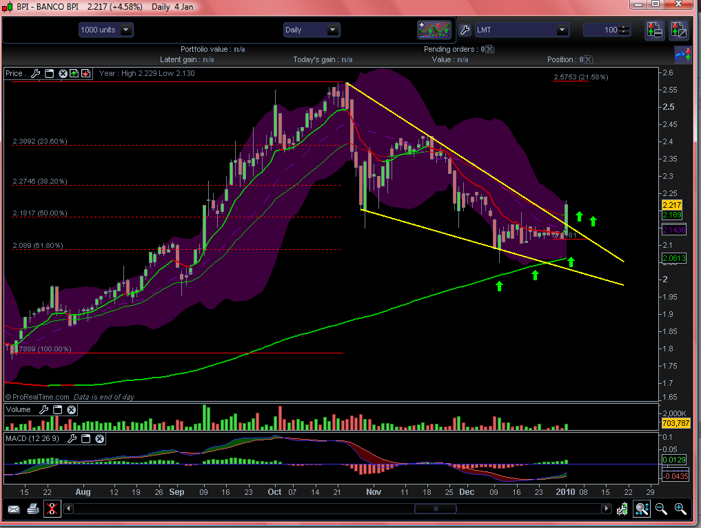
Task: Close the position with the X icon
Action: (x=589, y=59)
